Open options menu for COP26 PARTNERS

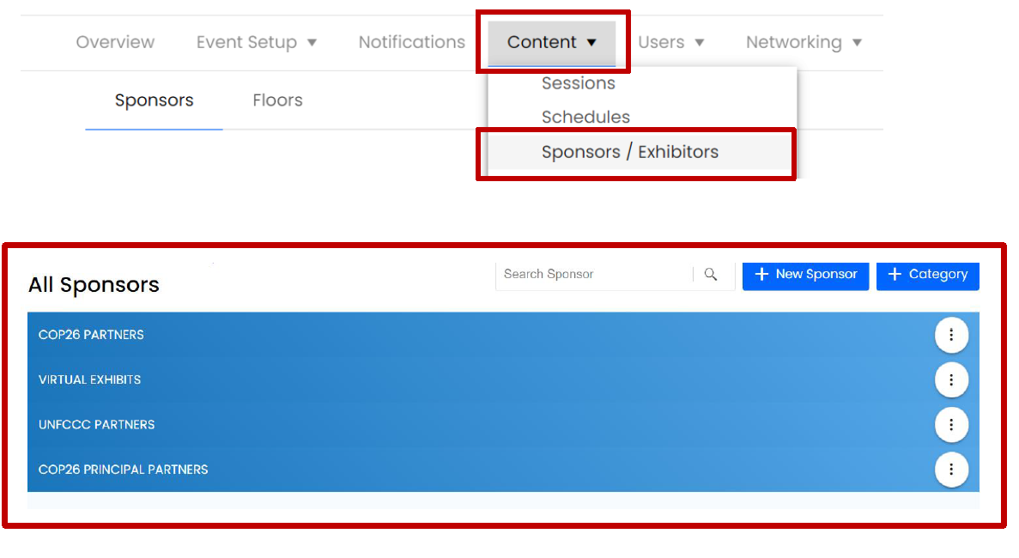(x=951, y=335)
